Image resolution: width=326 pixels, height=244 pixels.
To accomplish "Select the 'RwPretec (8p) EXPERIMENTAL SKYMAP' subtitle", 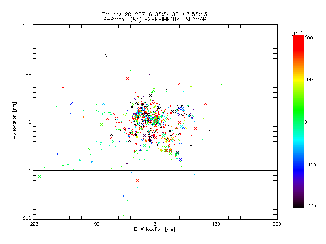I will (x=155, y=19).
